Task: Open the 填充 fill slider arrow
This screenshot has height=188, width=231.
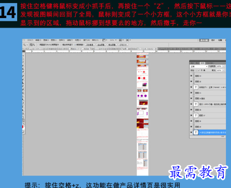Action: [223, 70]
